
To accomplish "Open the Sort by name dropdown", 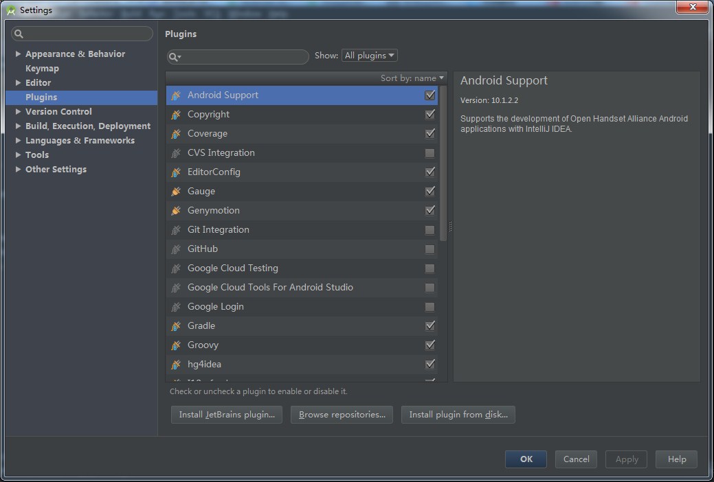I will 412,78.
